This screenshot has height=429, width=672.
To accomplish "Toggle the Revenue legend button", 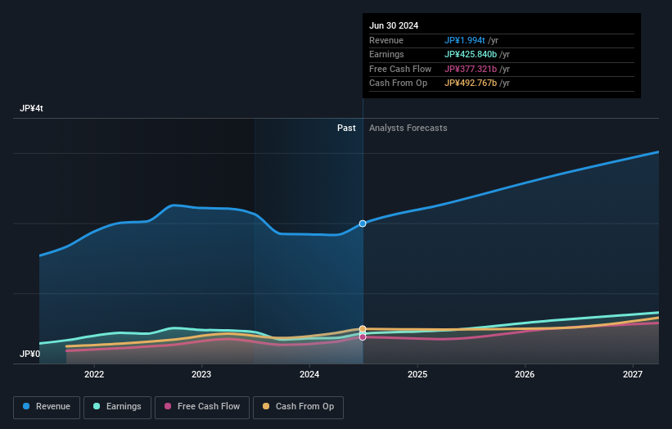I will tap(47, 407).
